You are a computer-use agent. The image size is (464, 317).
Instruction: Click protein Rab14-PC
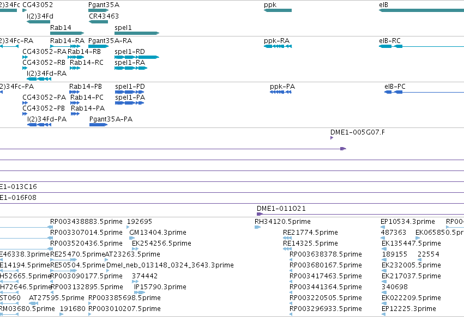pyautogui.click(x=75, y=103)
